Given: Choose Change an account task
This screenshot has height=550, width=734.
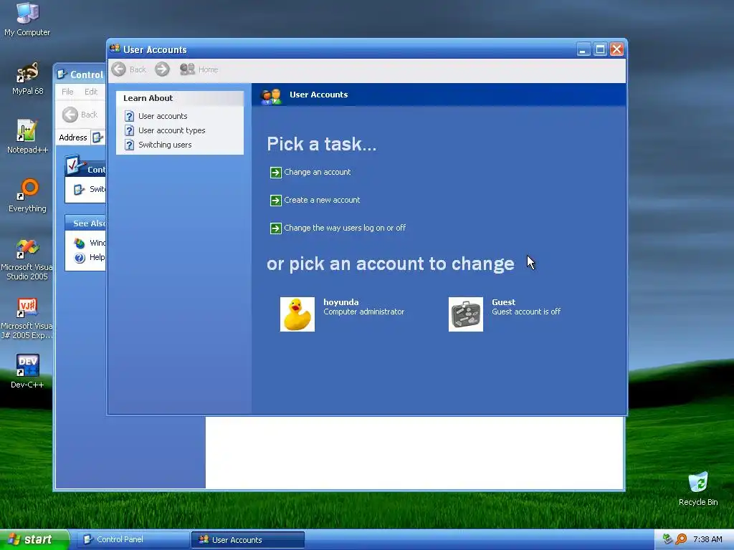Looking at the screenshot, I should 318,172.
